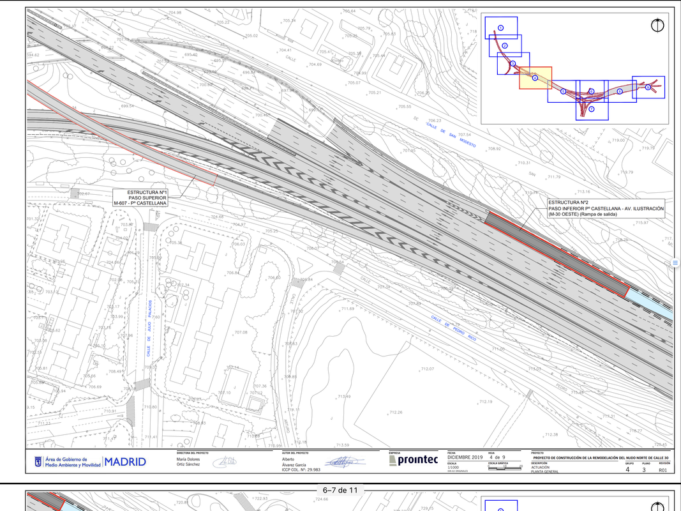Select sheet 9 circle in key map
The height and width of the screenshot is (511, 681).
point(648,88)
